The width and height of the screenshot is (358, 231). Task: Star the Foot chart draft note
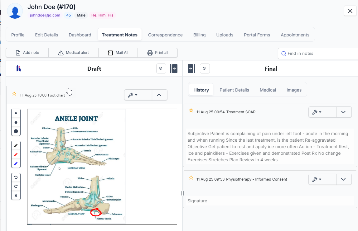coord(14,94)
